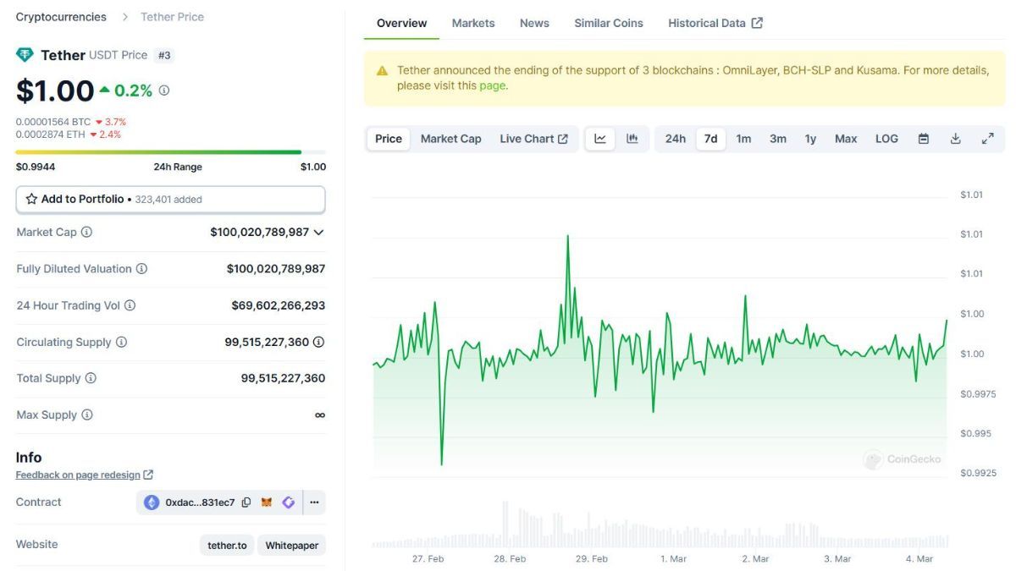Add token to MetaMask via fox icon
The width and height of the screenshot is (1016, 571).
coord(267,502)
